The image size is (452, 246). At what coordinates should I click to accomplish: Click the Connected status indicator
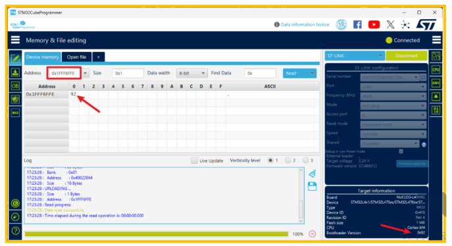pos(403,40)
